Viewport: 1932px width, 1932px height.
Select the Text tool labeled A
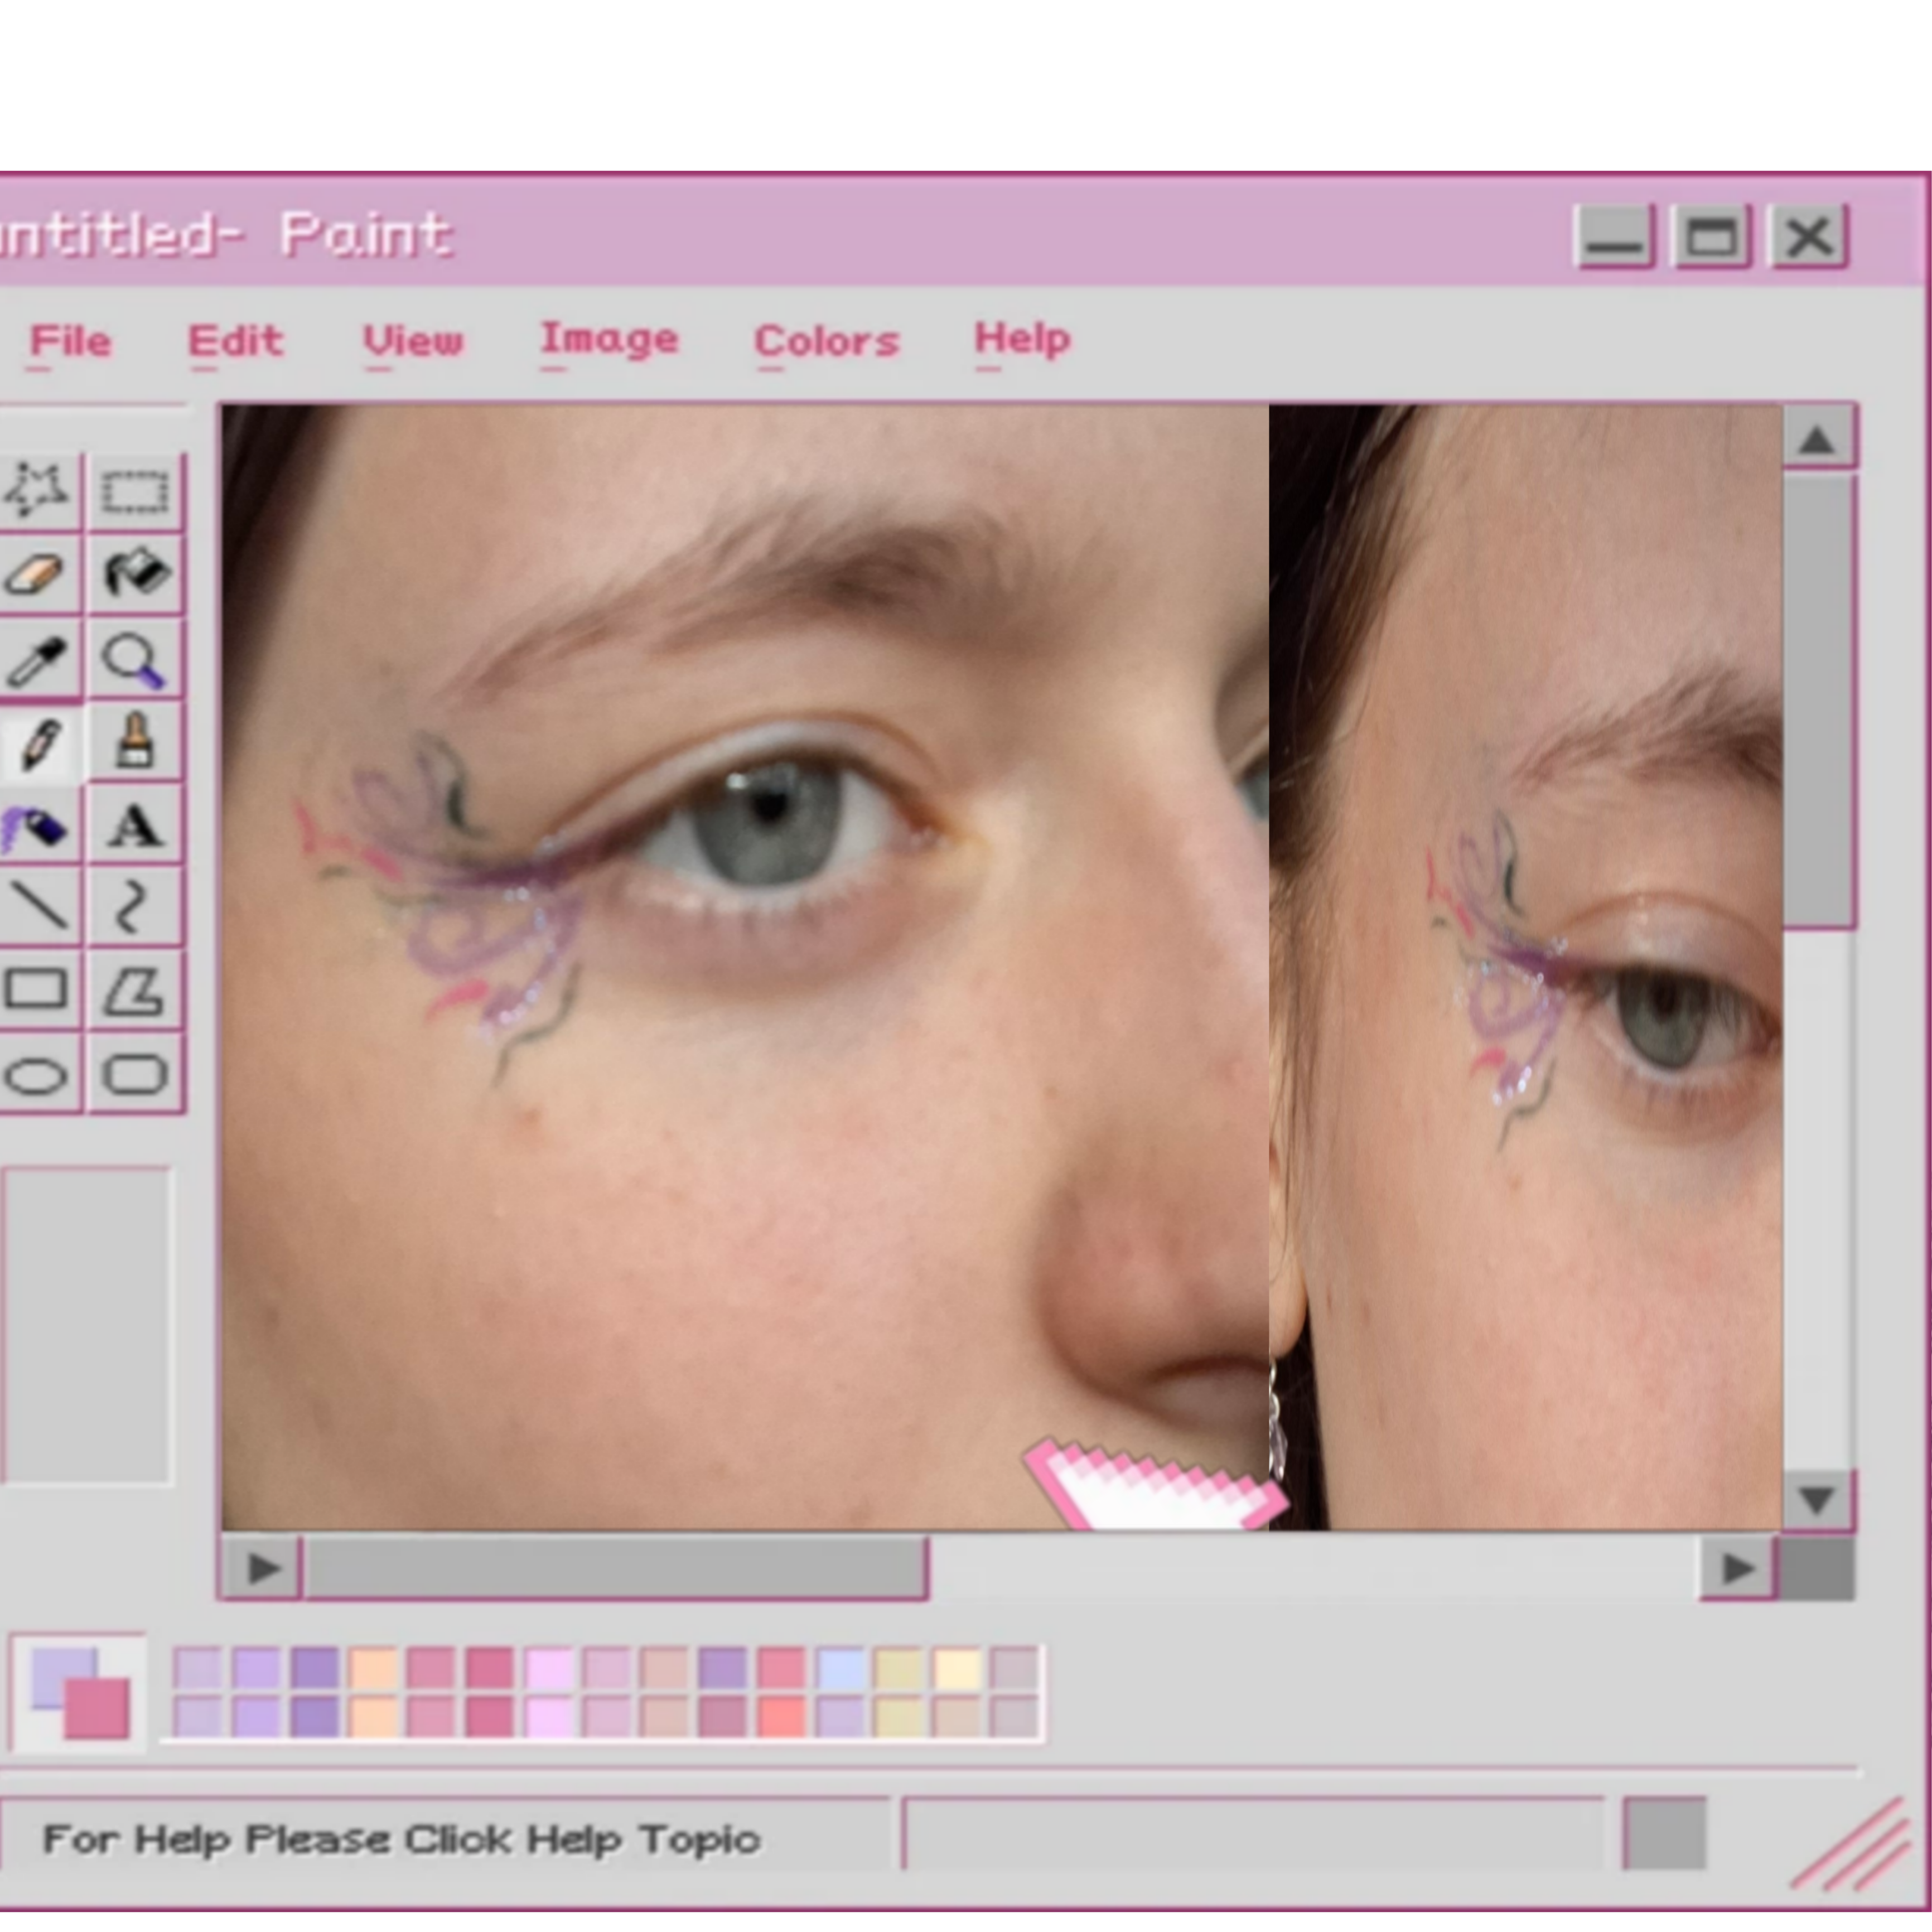[135, 826]
